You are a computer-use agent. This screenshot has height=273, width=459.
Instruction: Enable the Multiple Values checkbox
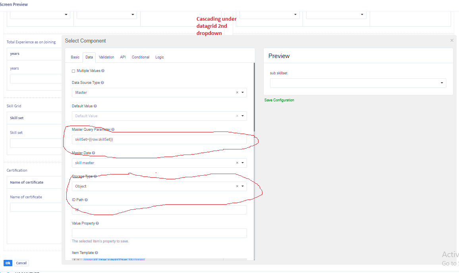click(73, 70)
